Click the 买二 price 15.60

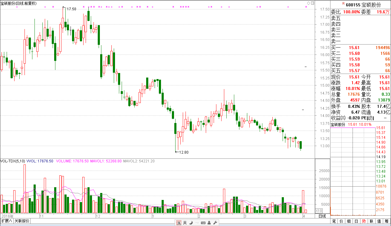(x=354, y=54)
